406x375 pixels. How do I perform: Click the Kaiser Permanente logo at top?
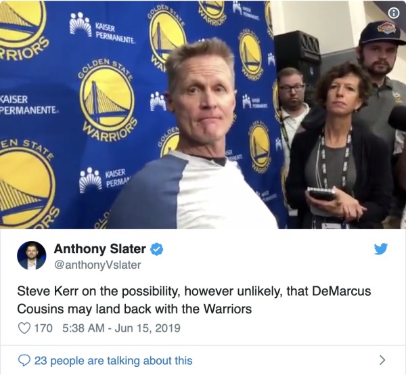(102, 28)
